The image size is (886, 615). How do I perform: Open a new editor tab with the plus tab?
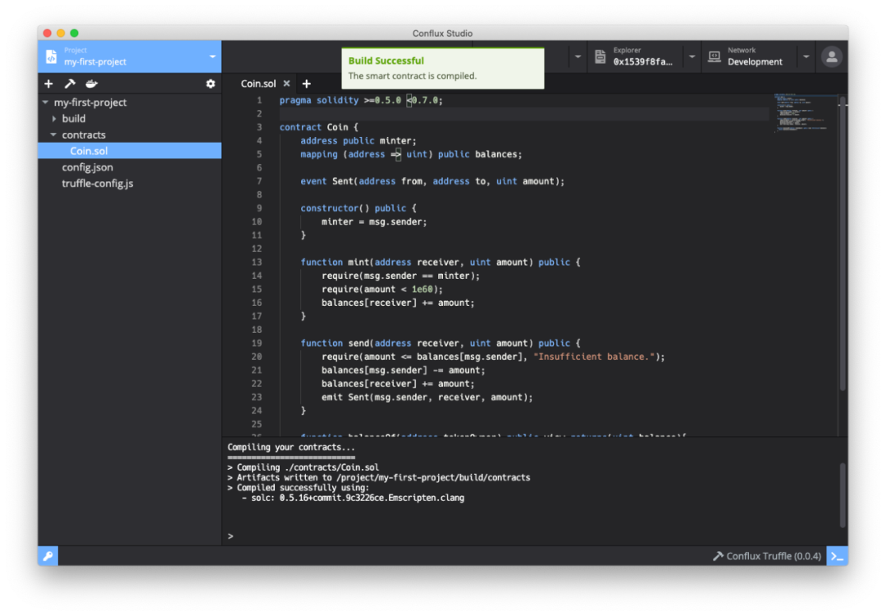click(x=307, y=83)
